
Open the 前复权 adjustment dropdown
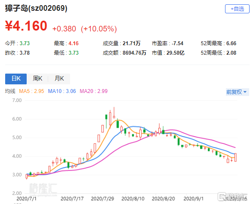click(x=237, y=92)
